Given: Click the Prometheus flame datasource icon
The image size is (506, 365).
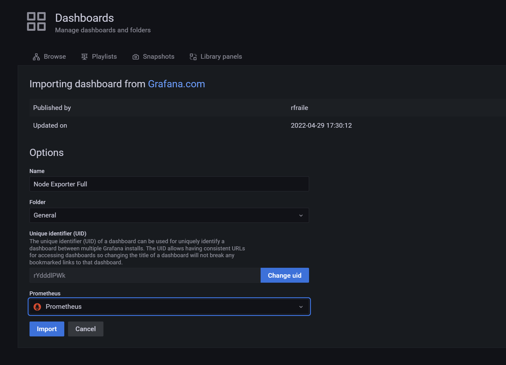Looking at the screenshot, I should pos(37,307).
